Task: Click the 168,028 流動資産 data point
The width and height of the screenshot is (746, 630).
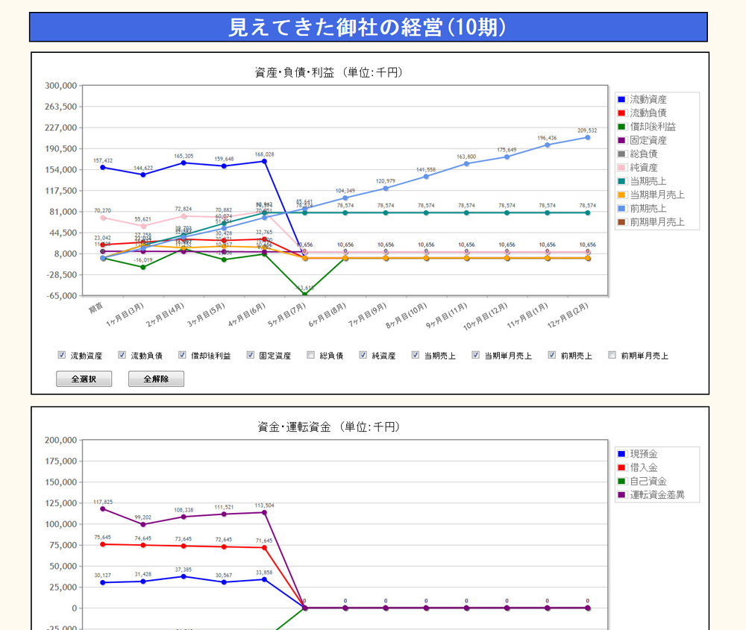Action: click(264, 161)
